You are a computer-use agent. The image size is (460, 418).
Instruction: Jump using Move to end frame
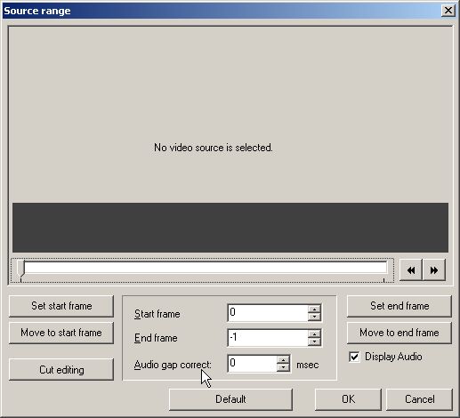tap(399, 333)
